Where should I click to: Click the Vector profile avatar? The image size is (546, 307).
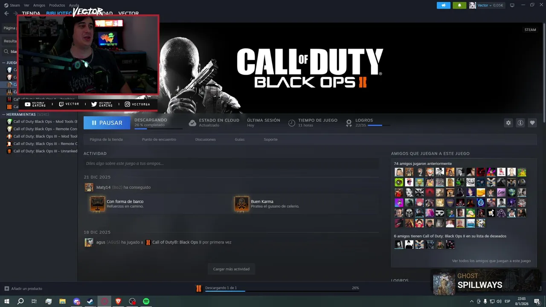473,5
